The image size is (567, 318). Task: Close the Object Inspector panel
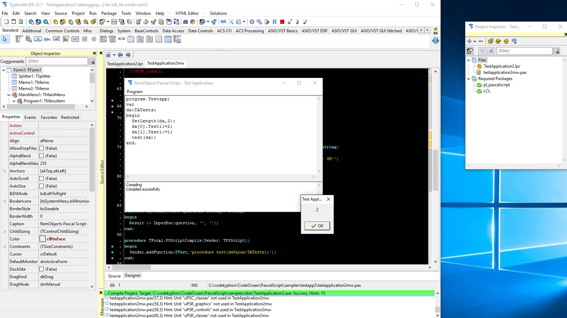(x=94, y=53)
